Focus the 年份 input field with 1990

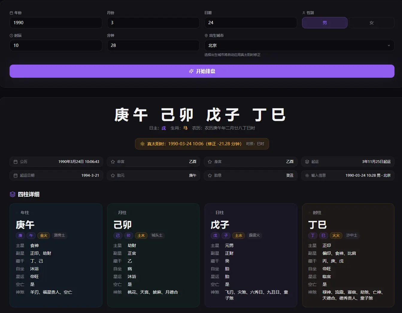click(x=56, y=23)
